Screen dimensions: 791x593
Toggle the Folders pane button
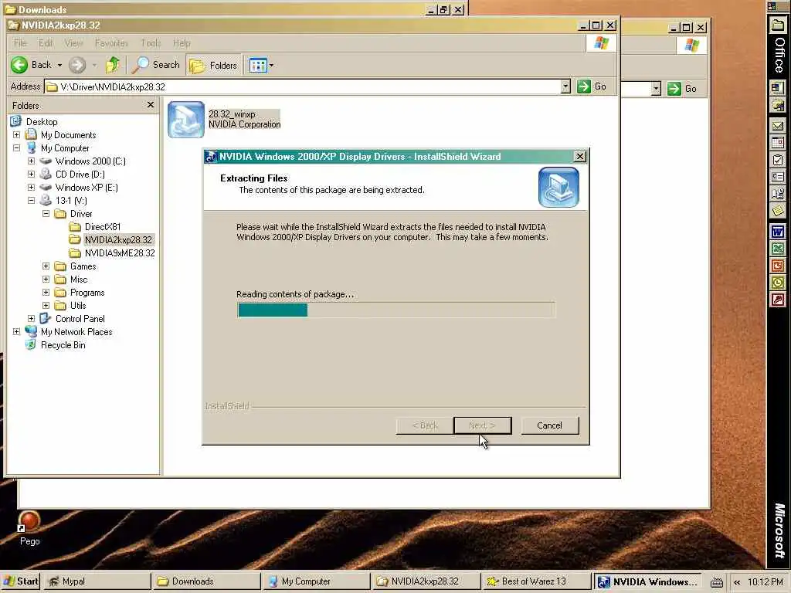coord(213,66)
